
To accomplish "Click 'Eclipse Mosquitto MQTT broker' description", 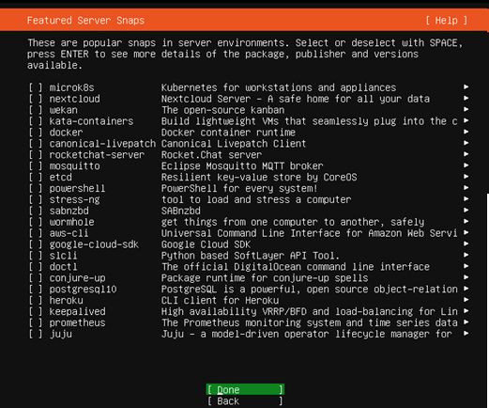I will pos(242,166).
